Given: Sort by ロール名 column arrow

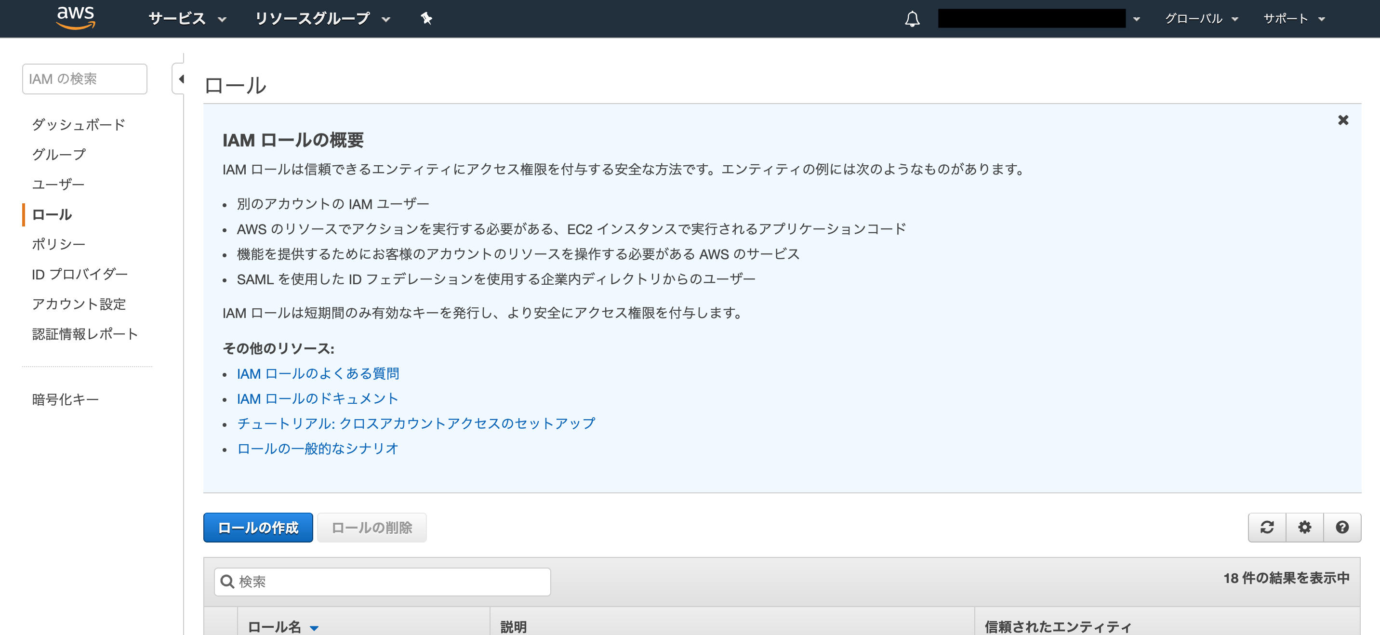Looking at the screenshot, I should click(x=314, y=628).
